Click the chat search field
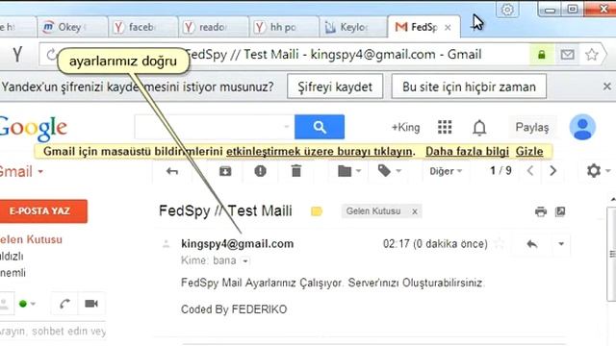 tap(53, 331)
